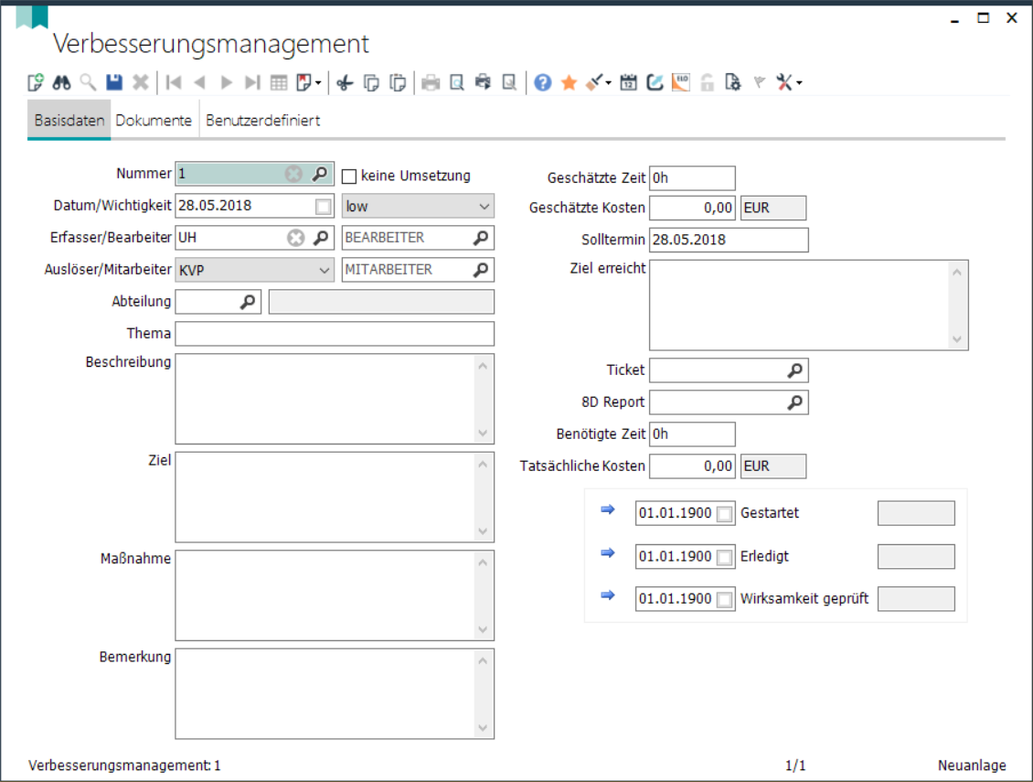The height and width of the screenshot is (782, 1033).
Task: Toggle the Wirksamkeit geprüft date checkbox
Action: pos(725,599)
